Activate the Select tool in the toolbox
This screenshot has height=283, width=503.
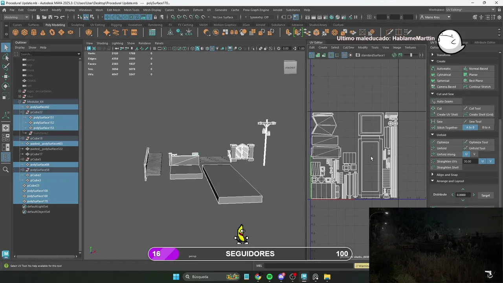point(6,48)
